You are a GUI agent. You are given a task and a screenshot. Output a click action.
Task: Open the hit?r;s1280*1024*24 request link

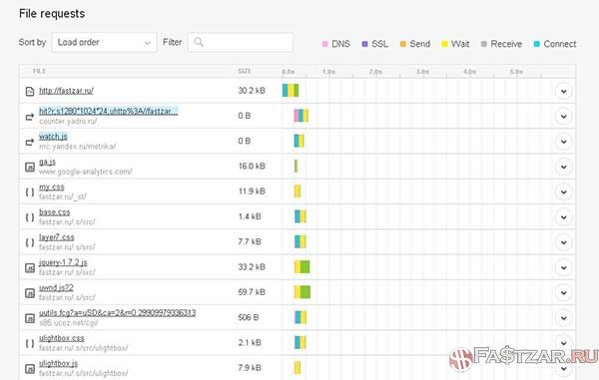(x=109, y=111)
